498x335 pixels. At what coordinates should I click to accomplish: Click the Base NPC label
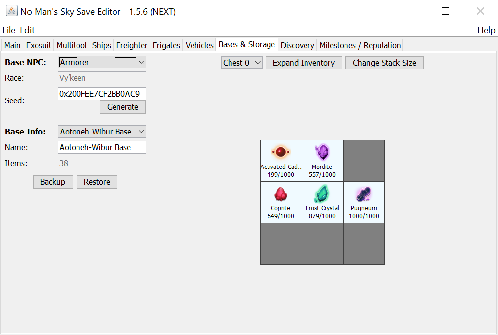click(25, 62)
